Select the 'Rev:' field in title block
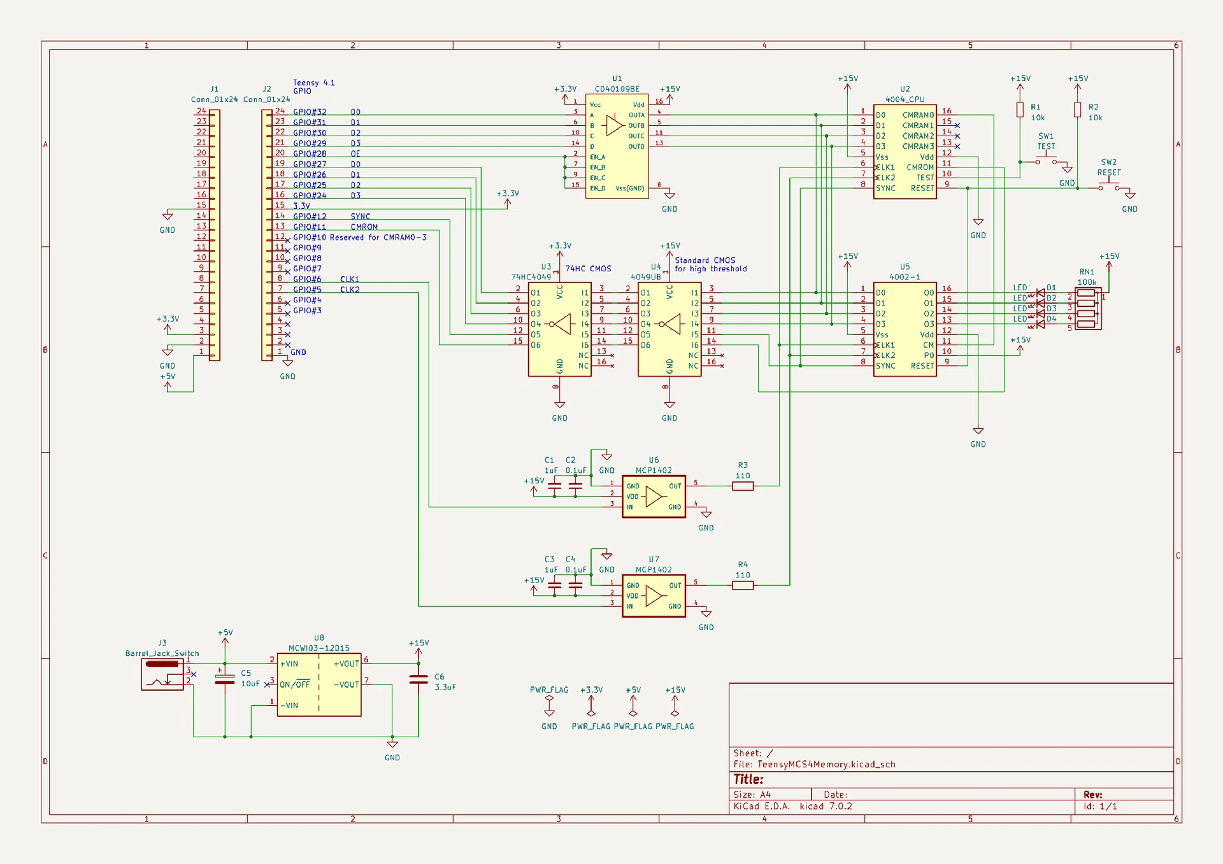1223x864 pixels. pyautogui.click(x=1093, y=795)
